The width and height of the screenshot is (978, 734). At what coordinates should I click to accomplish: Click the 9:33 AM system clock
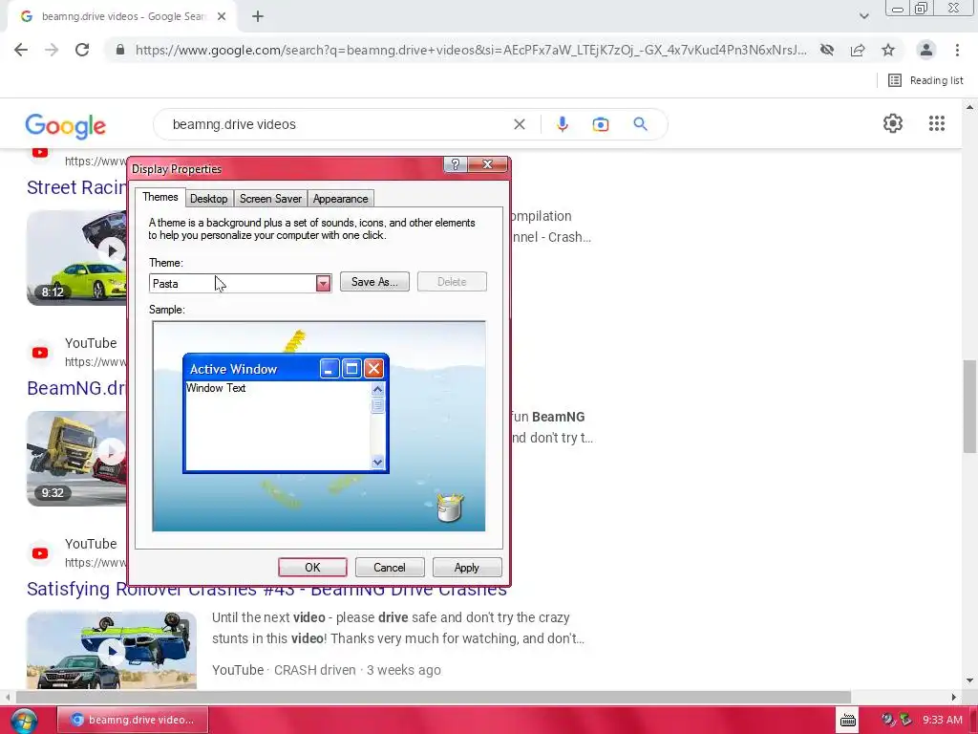(x=943, y=720)
